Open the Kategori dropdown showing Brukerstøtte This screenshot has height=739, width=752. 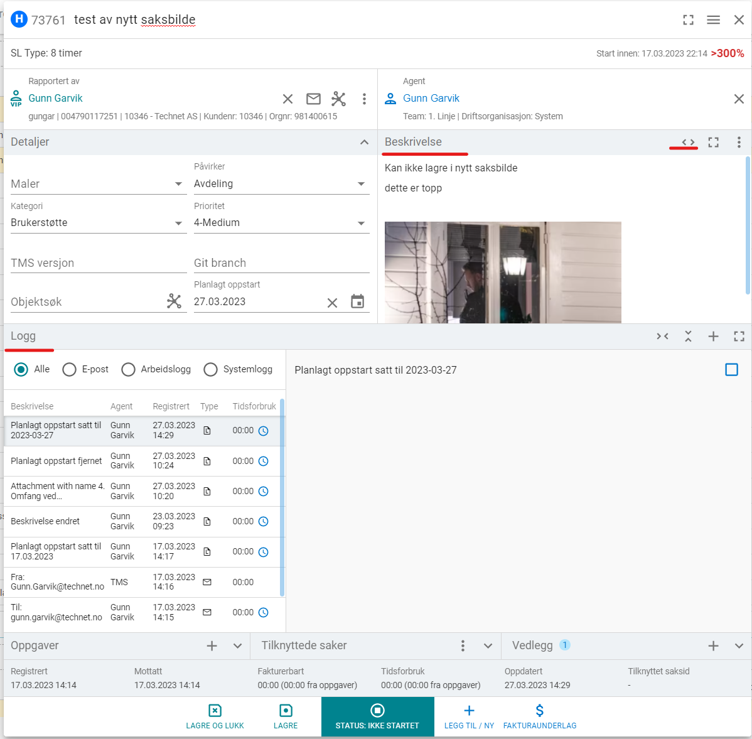pos(178,223)
